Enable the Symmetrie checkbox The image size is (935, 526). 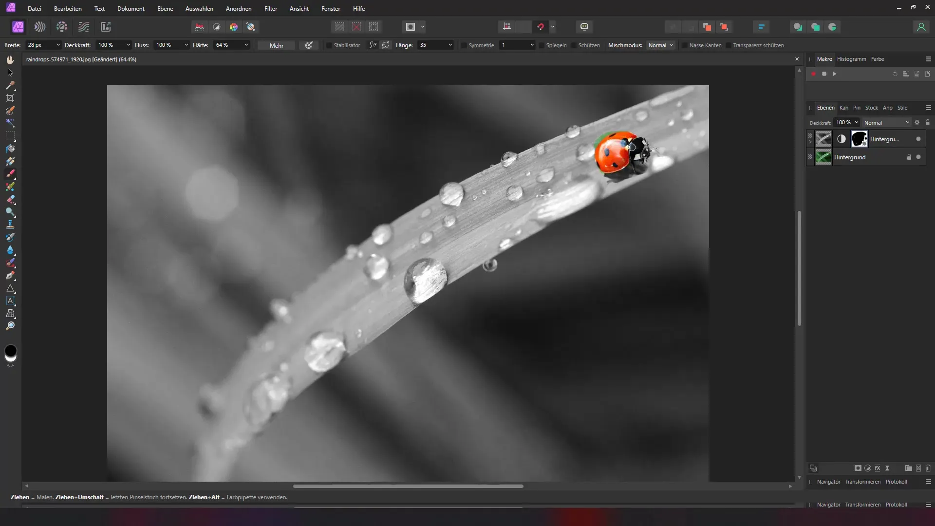(464, 45)
